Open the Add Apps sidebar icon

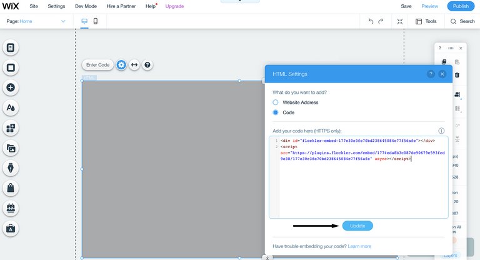[x=11, y=128]
